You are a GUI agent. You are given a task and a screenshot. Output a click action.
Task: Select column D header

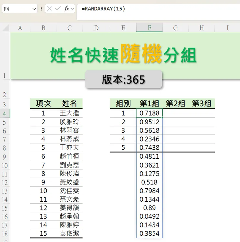point(96,28)
